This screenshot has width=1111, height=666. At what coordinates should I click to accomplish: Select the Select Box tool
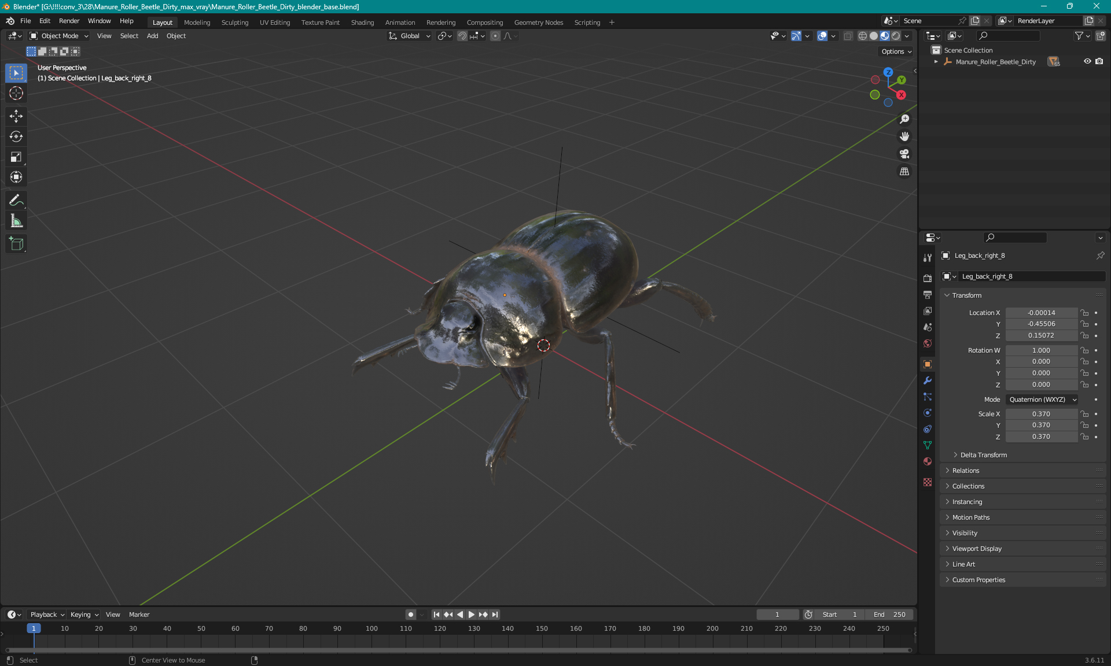click(x=16, y=73)
